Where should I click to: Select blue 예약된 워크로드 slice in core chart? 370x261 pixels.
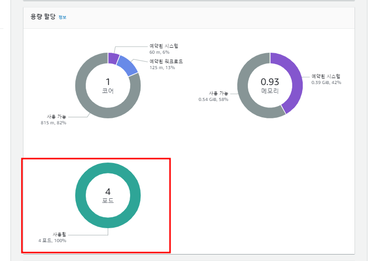pyautogui.click(x=127, y=66)
